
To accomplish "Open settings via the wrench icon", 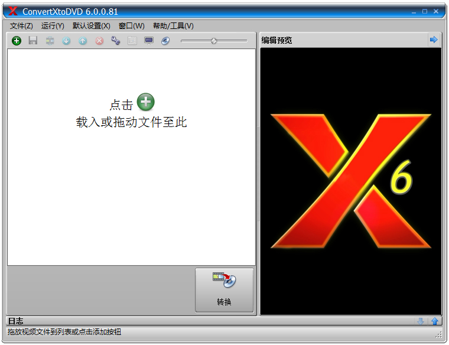I will (116, 41).
